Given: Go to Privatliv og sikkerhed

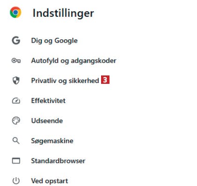Looking at the screenshot, I should [65, 81].
